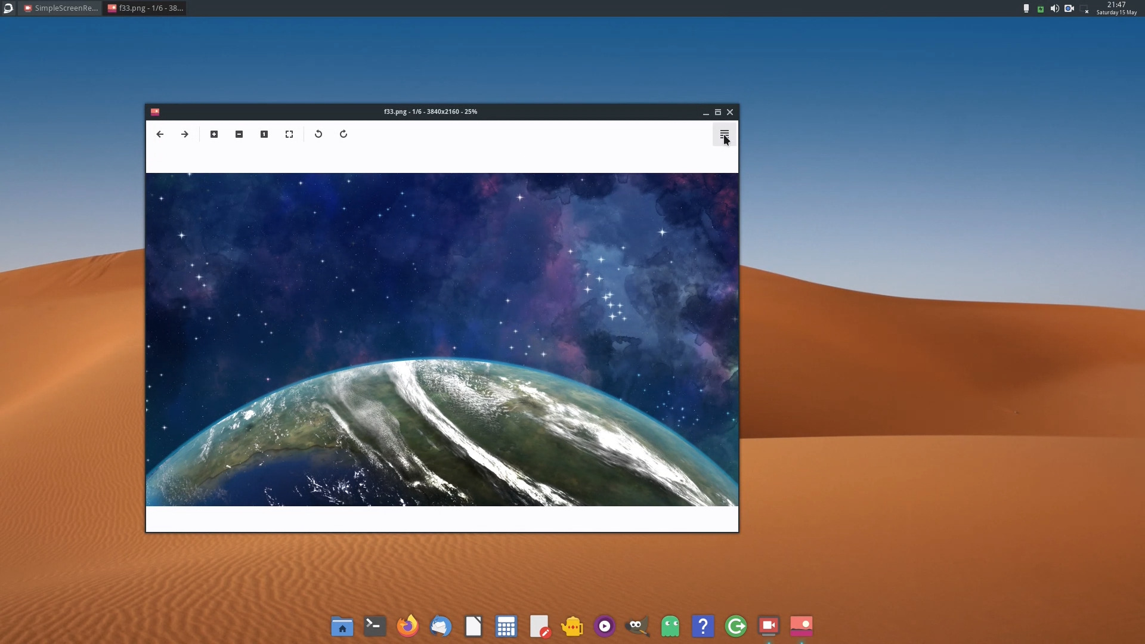Toggle fullscreen viewing mode
This screenshot has width=1145, height=644.
click(289, 134)
